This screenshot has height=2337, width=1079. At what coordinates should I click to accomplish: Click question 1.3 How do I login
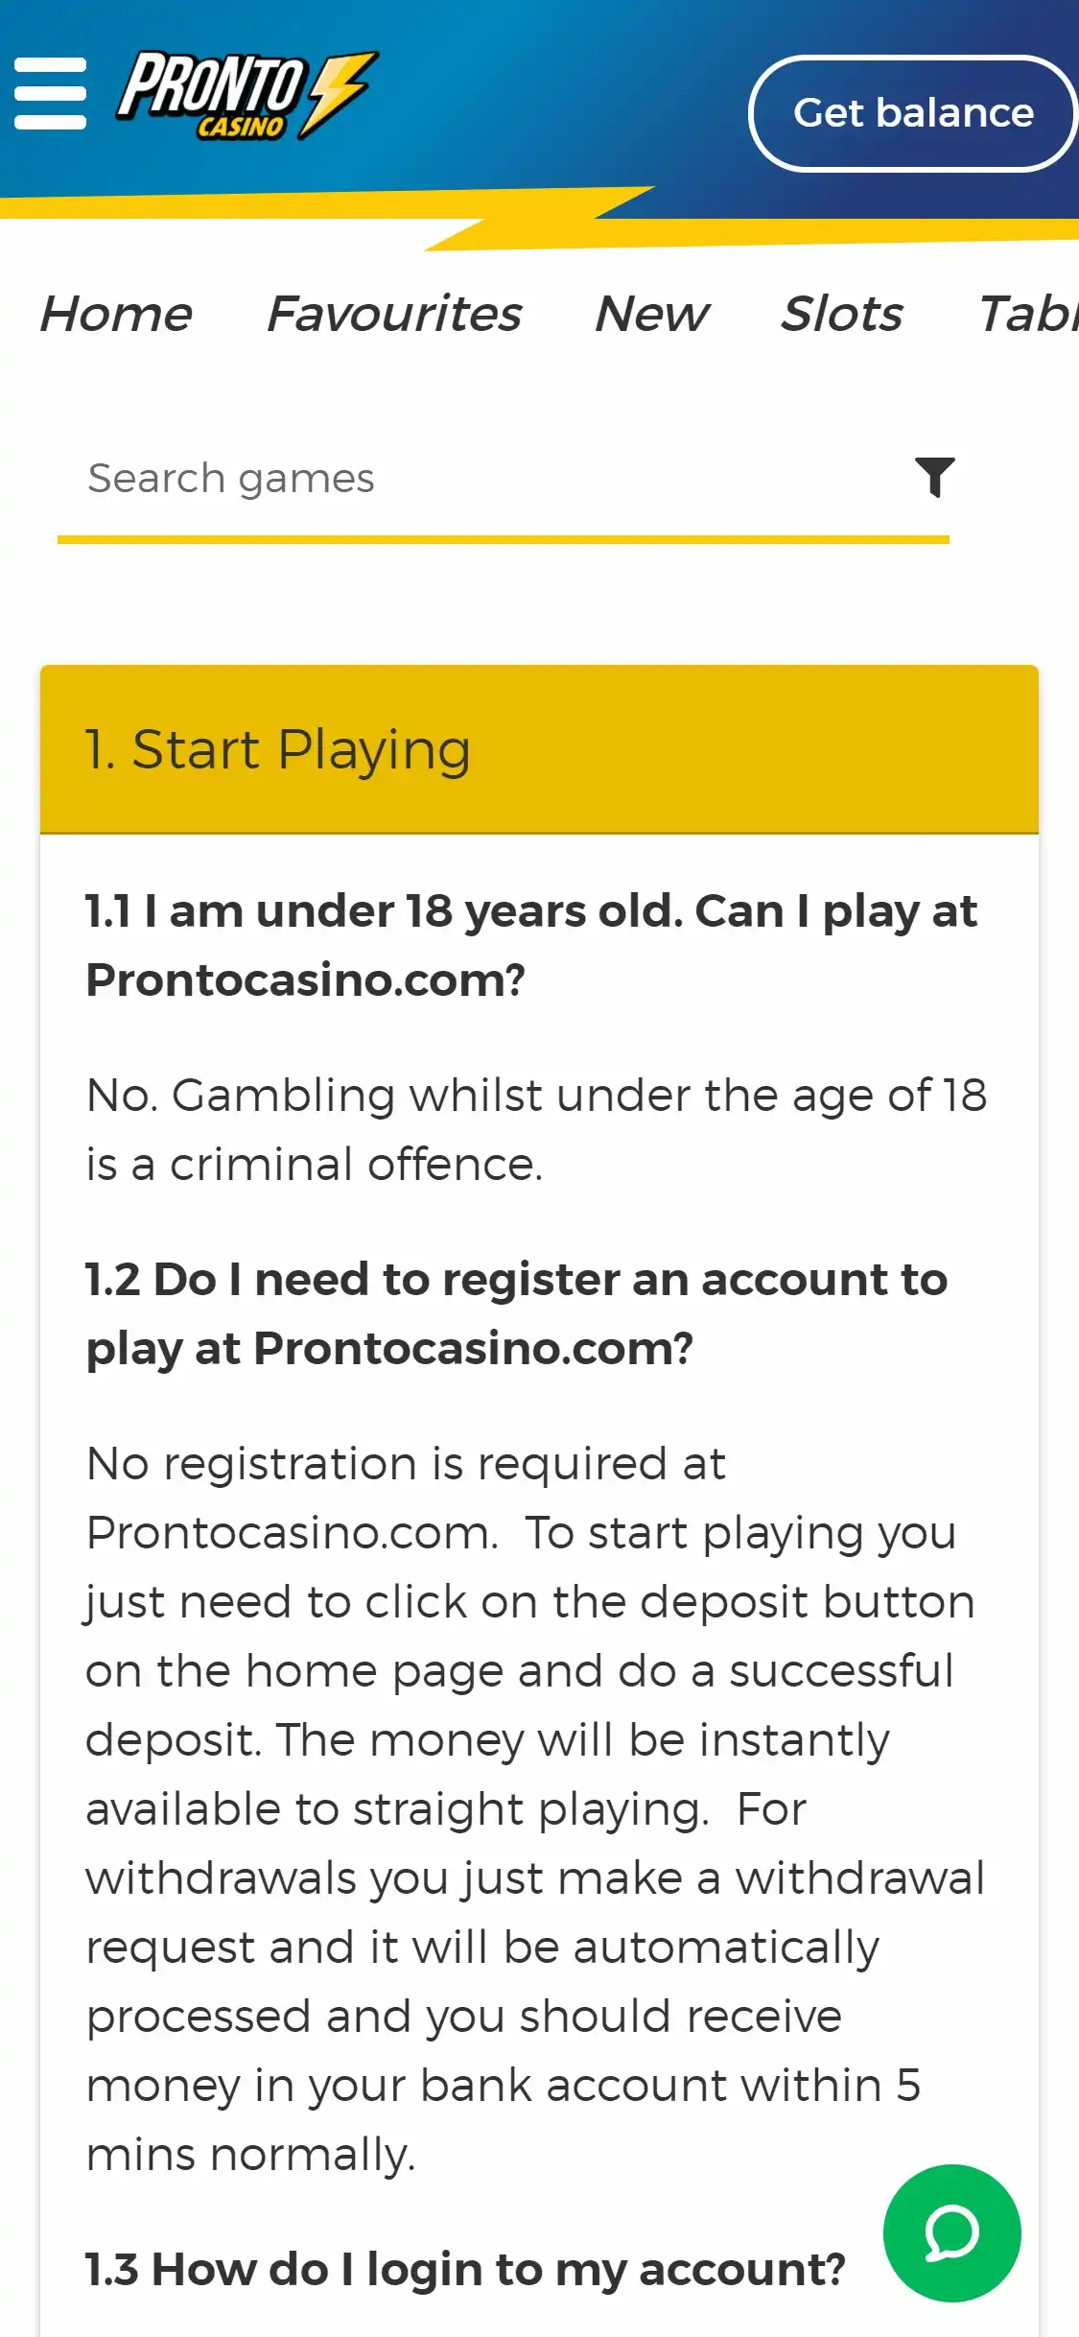pyautogui.click(x=465, y=2270)
